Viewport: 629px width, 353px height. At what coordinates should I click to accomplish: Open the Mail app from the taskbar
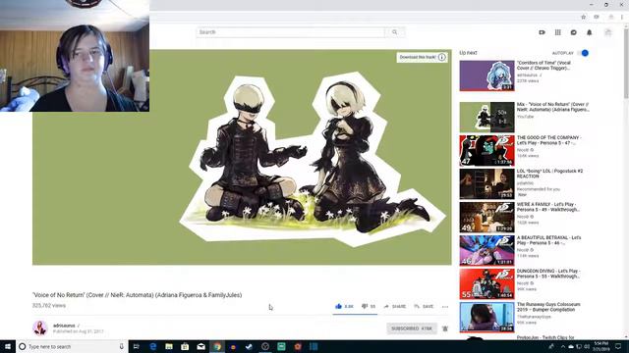pyautogui.click(x=200, y=346)
